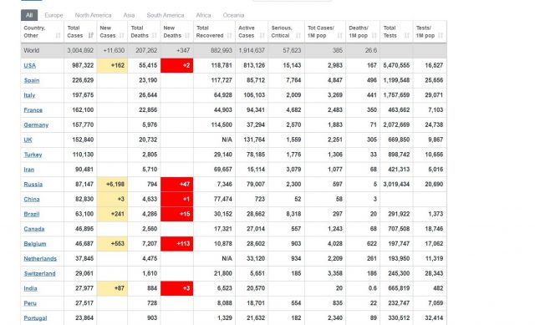Sort by Total Cases column icon
Screen dimensions: 535x325
91,35
